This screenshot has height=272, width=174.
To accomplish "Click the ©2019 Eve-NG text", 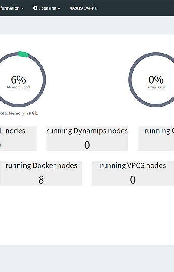I will [x=84, y=8].
